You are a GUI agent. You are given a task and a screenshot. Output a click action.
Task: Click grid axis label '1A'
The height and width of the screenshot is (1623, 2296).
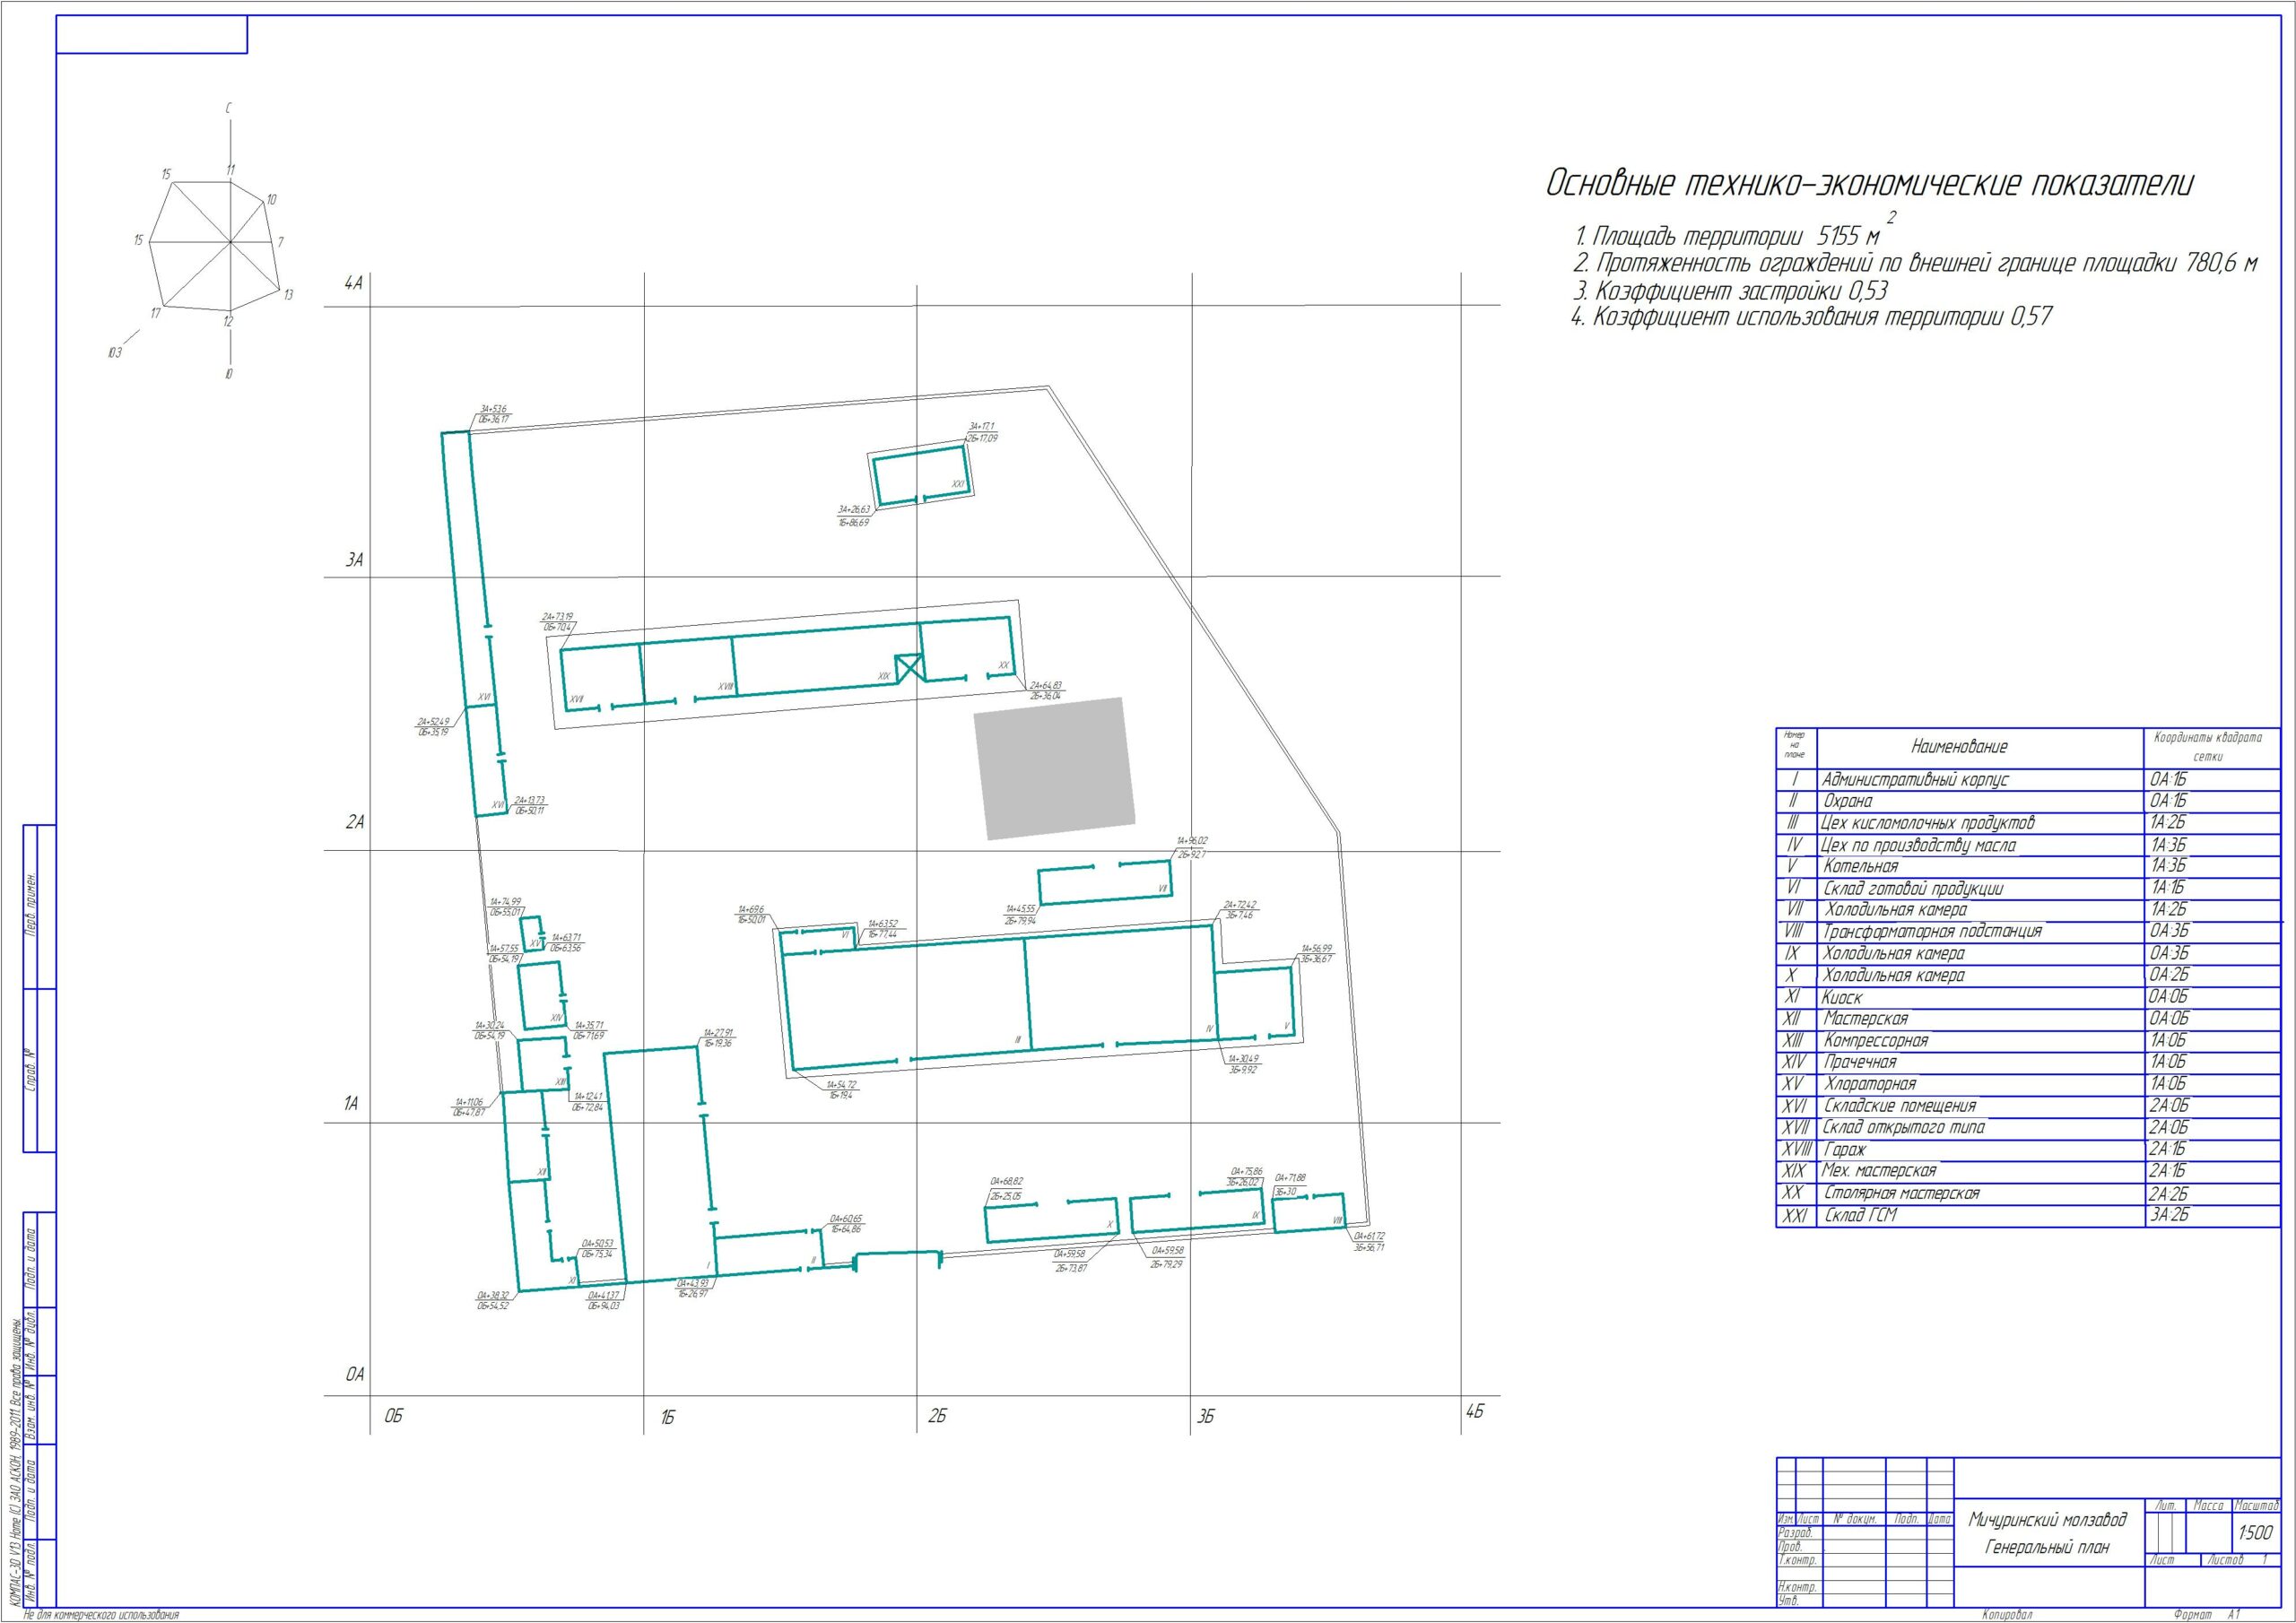[351, 1104]
